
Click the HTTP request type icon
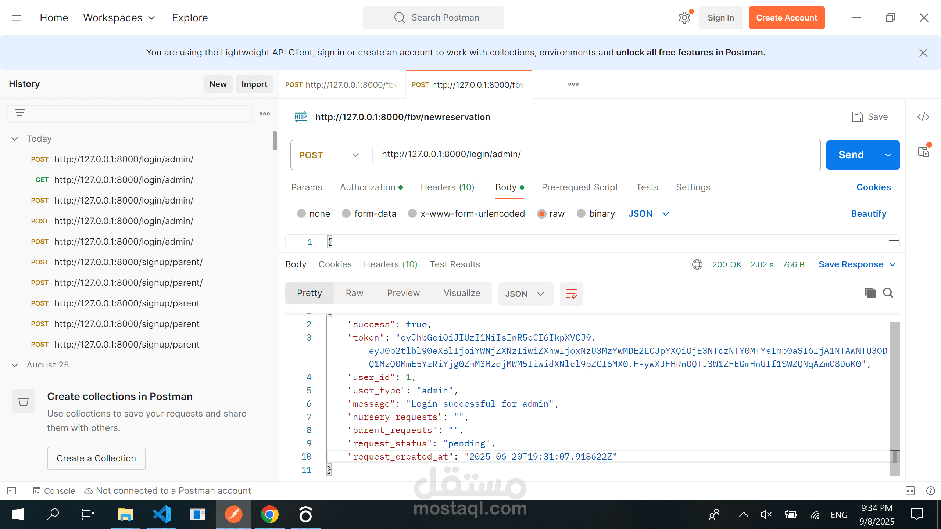[x=301, y=117]
